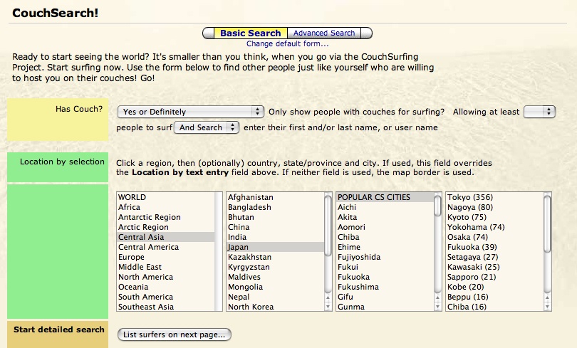The width and height of the screenshot is (577, 348).
Task: Open the And Search dropdown
Action: pos(207,127)
